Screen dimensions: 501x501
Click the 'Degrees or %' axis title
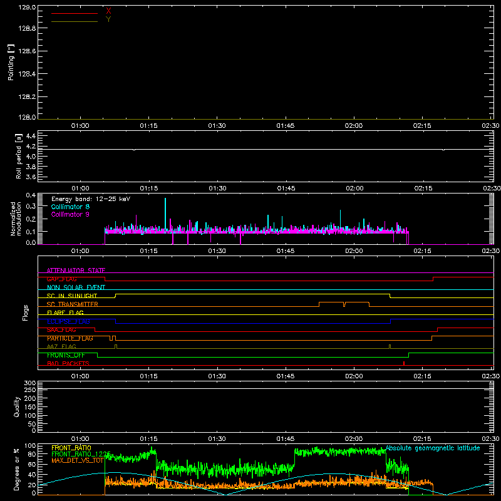(x=16, y=469)
